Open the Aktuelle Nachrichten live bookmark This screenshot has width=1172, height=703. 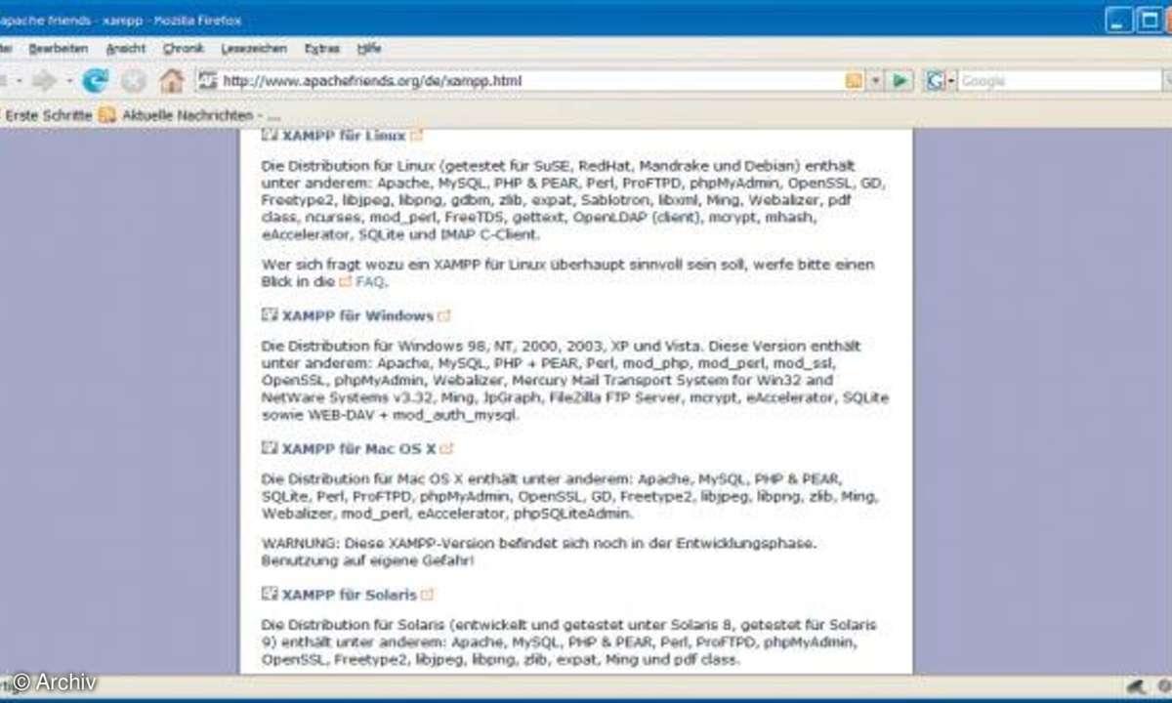[x=188, y=115]
